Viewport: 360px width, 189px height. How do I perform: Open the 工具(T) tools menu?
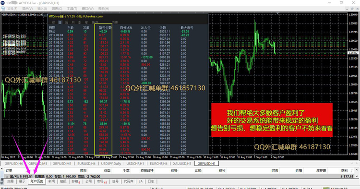[x=72, y=9]
